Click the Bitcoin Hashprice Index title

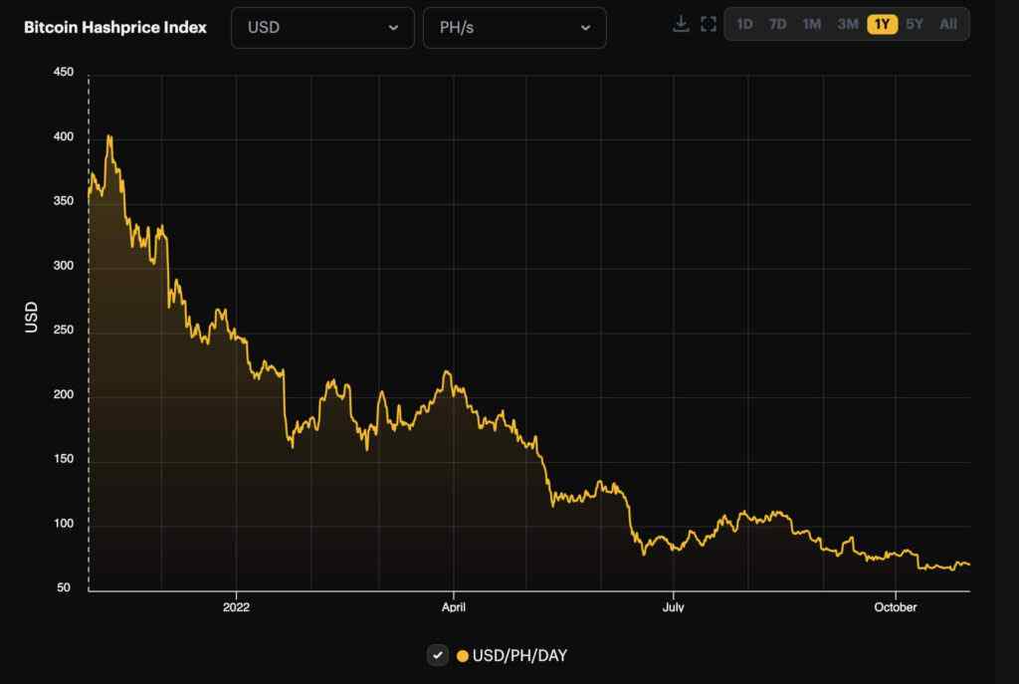114,28
